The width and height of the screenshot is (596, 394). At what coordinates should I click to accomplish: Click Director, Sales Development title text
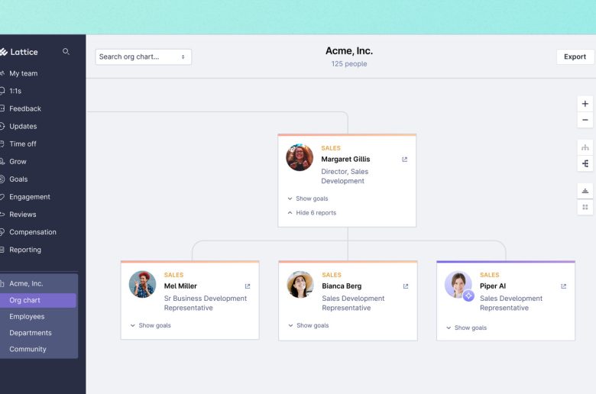click(x=345, y=176)
